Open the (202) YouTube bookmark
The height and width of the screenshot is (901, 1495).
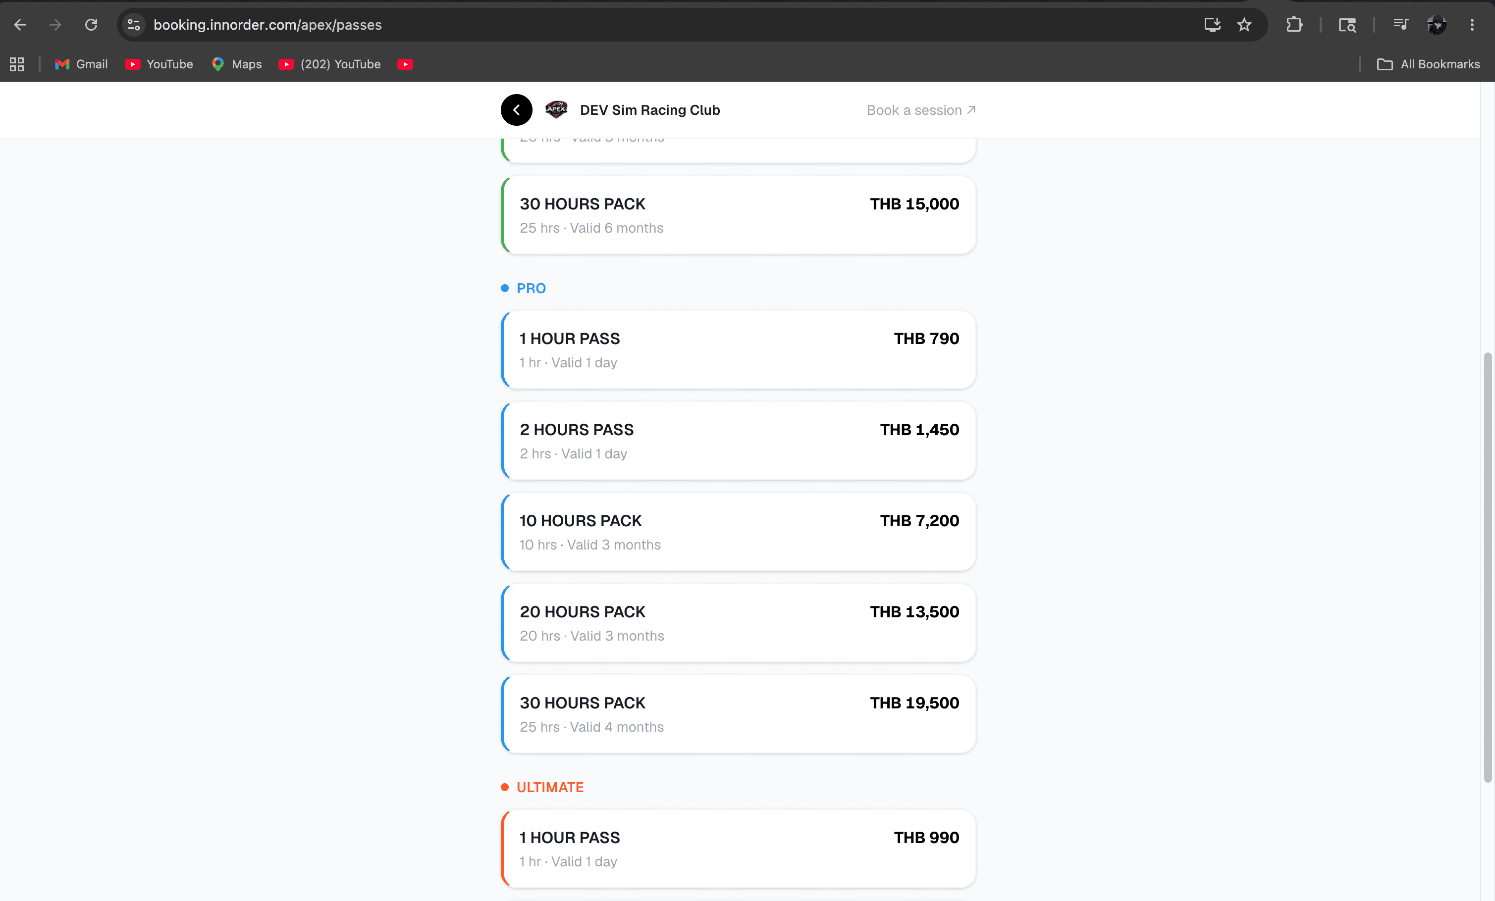point(329,64)
